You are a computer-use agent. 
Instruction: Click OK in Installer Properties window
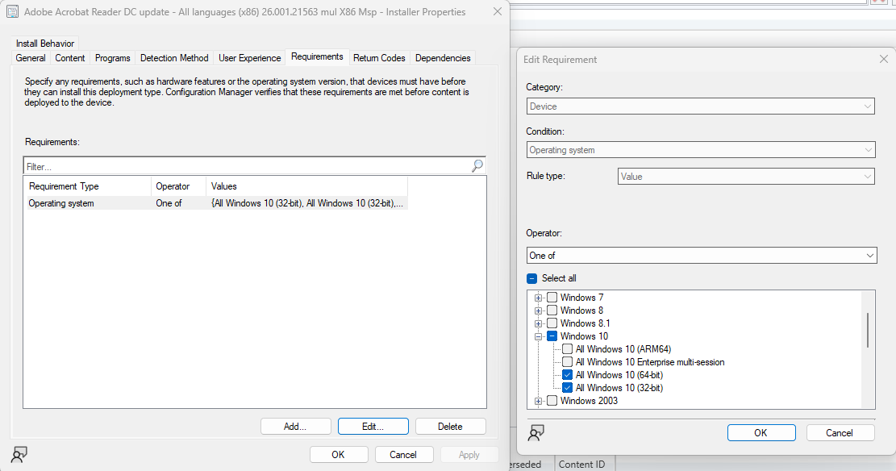[338, 454]
